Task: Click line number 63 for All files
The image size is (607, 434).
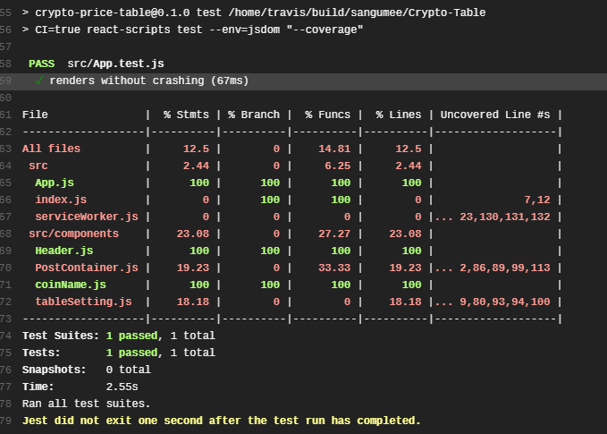Action: pyautogui.click(x=5, y=149)
